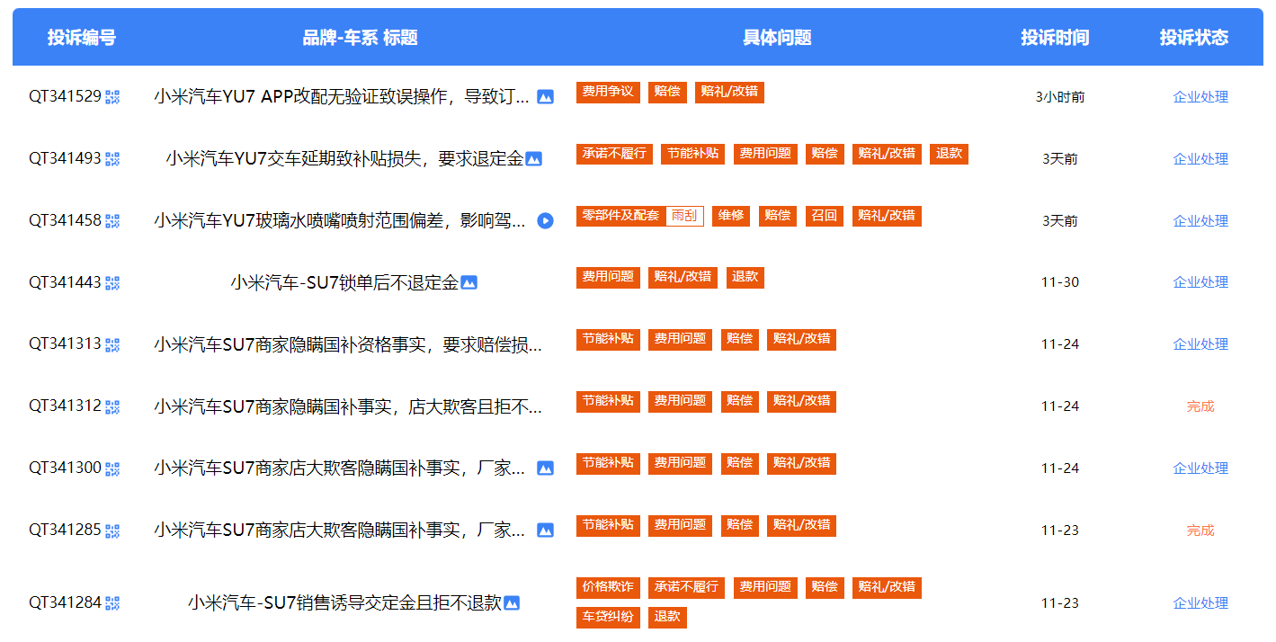Click 投诉状态 column header
The height and width of the screenshot is (642, 1276).
[1193, 38]
